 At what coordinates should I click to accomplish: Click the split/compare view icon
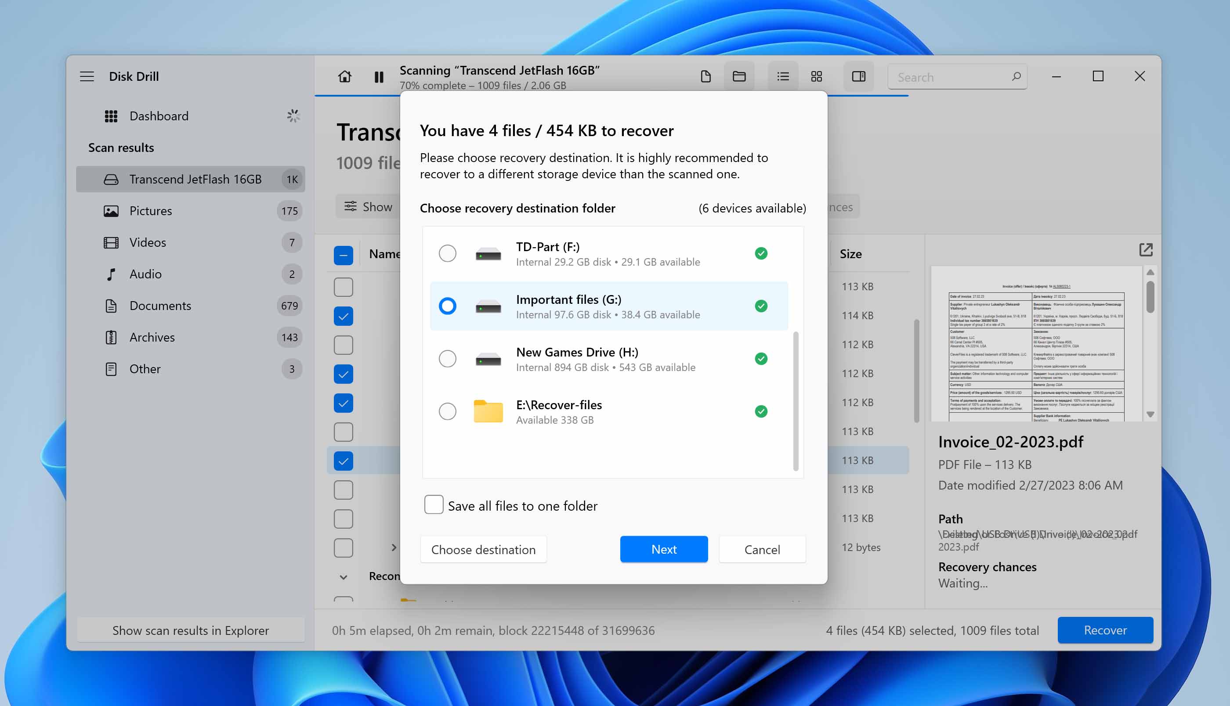859,76
